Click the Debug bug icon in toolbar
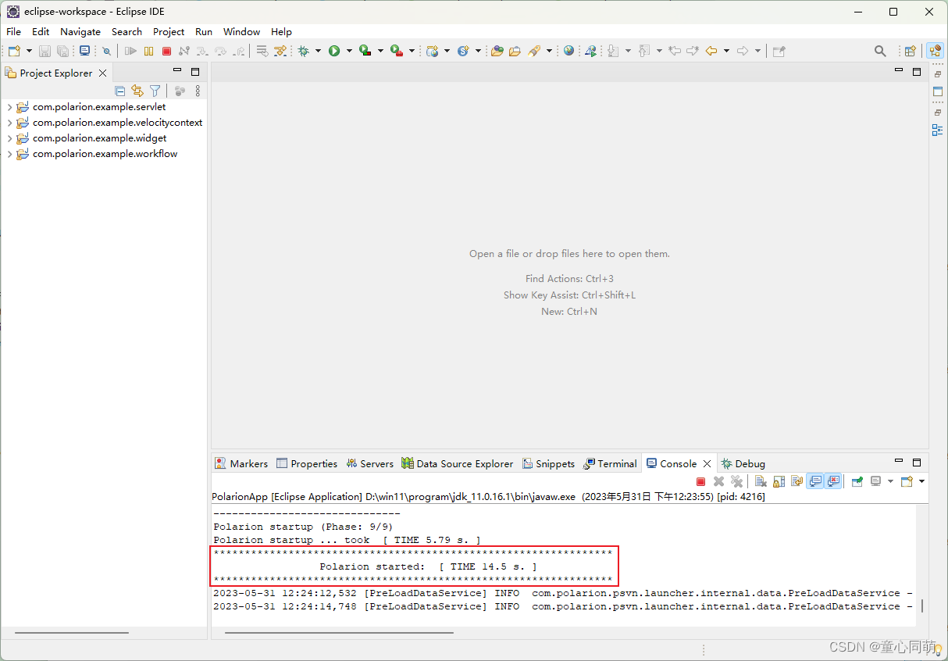This screenshot has width=948, height=661. [x=303, y=51]
